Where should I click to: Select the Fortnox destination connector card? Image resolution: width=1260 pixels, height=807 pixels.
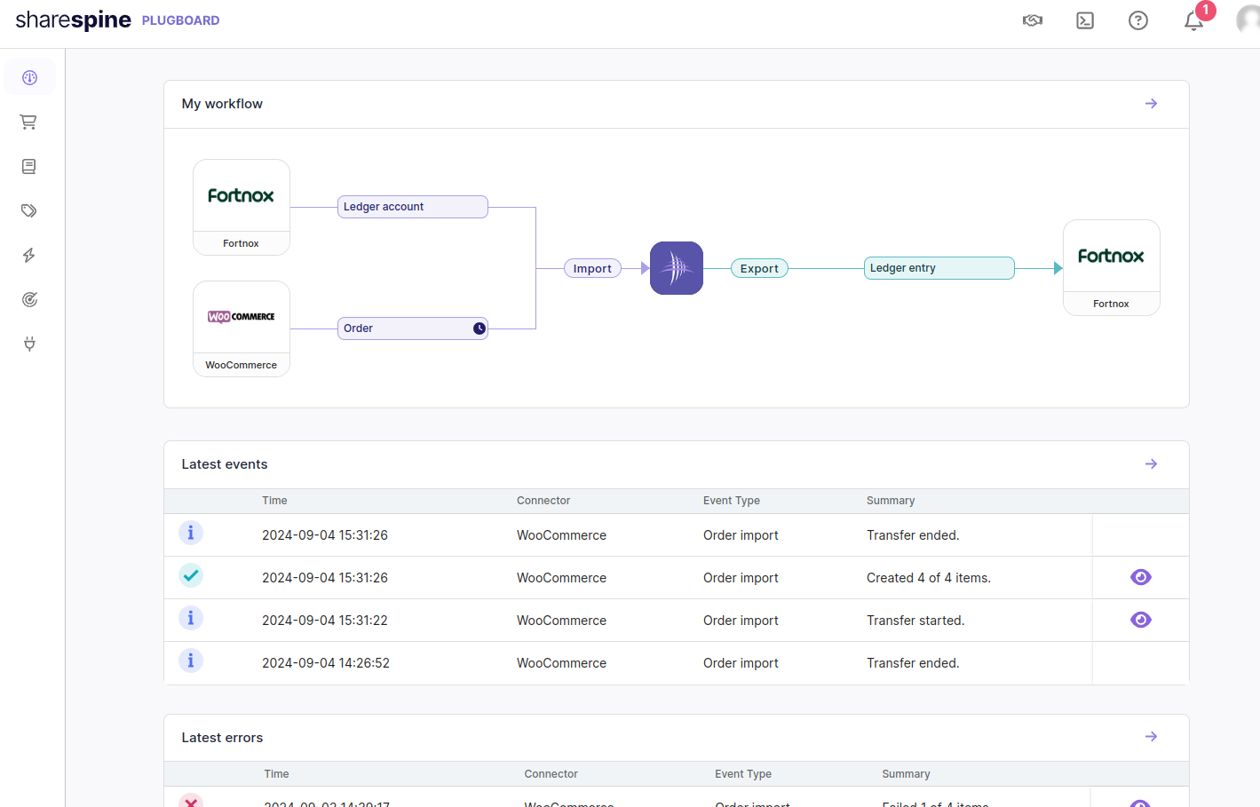click(x=1112, y=268)
